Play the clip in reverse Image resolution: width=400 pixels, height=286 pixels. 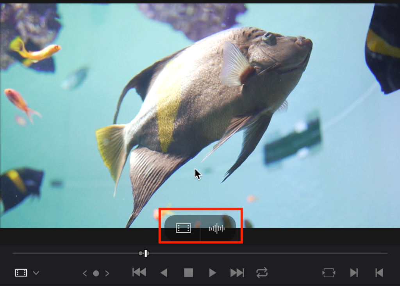pyautogui.click(x=164, y=273)
